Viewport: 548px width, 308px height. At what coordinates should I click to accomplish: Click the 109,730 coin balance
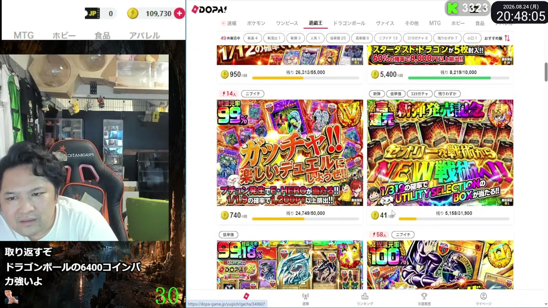158,14
